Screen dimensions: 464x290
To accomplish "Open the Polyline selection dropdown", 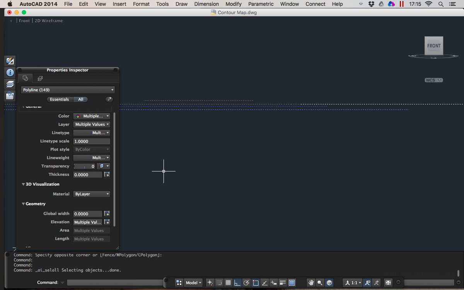I will click(68, 90).
